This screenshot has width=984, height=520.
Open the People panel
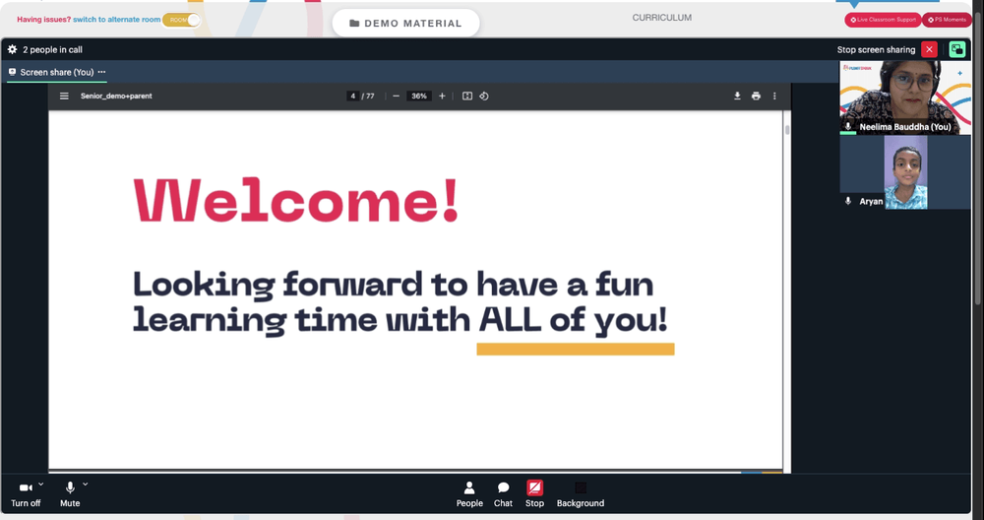click(x=469, y=494)
